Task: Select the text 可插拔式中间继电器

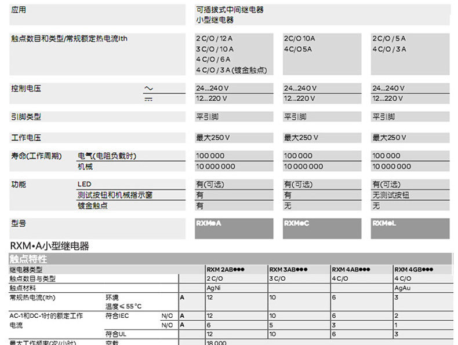Action: [230, 10]
